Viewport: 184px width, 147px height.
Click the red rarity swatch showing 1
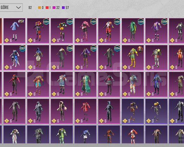(x=47, y=8)
